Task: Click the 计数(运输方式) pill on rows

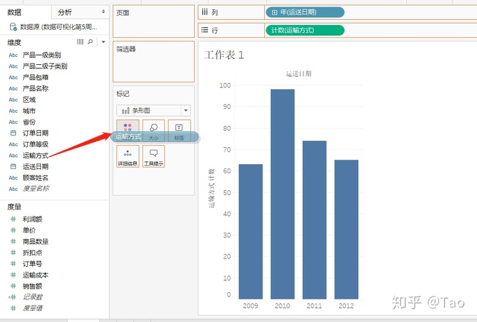Action: [x=305, y=30]
